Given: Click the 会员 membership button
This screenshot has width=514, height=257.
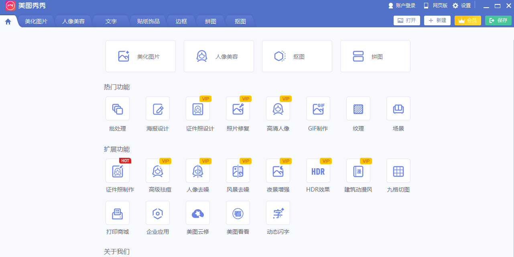Looking at the screenshot, I should tap(468, 20).
